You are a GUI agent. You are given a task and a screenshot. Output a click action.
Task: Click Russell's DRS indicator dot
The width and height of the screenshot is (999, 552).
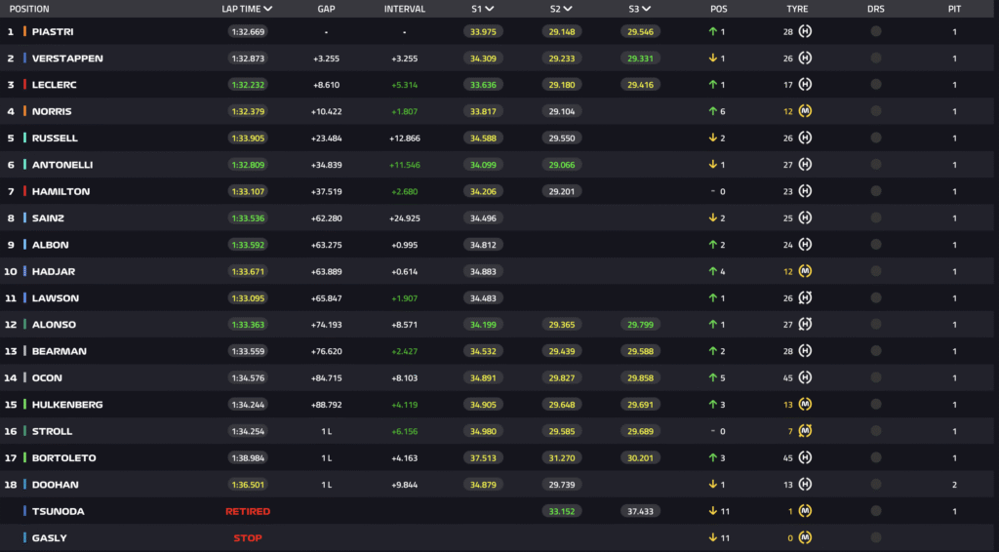(876, 138)
